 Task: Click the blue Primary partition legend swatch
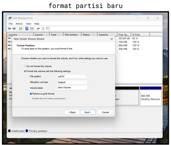(x=27, y=131)
